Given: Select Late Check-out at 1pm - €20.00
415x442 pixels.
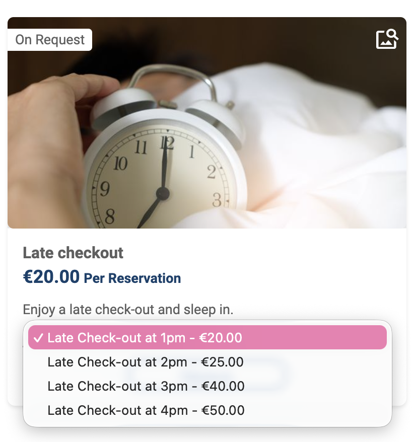Looking at the screenshot, I should (x=145, y=338).
